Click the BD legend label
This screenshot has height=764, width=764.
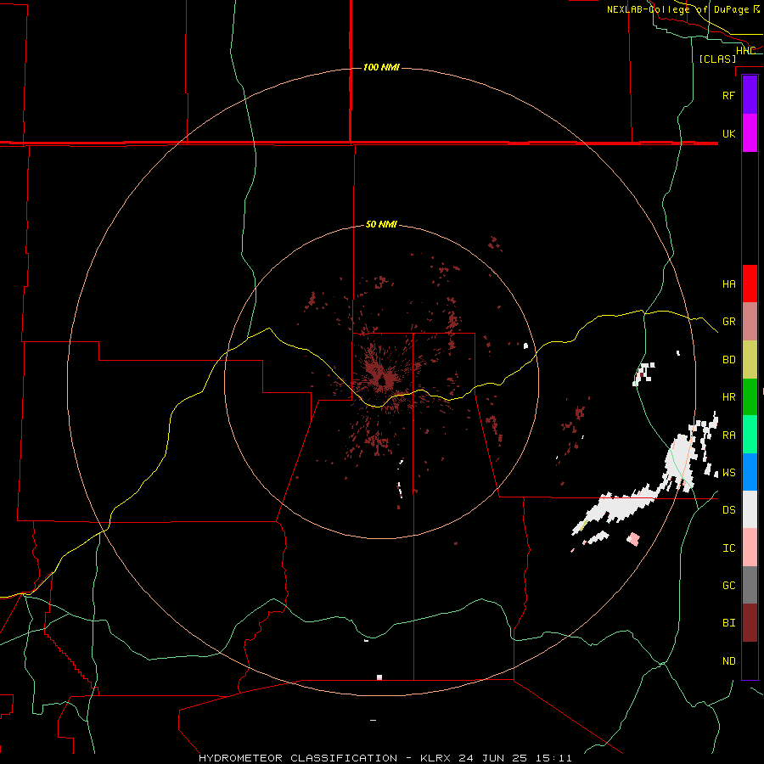(728, 360)
